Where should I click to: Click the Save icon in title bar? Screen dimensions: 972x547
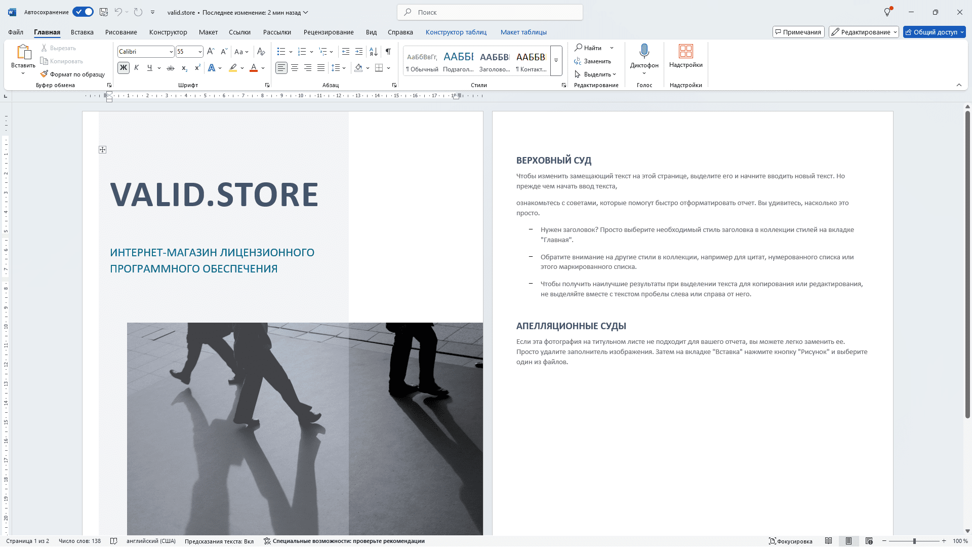103,12
